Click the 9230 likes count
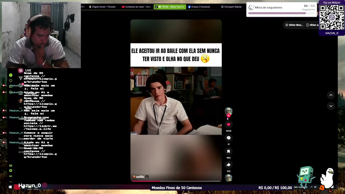 pos(229,131)
